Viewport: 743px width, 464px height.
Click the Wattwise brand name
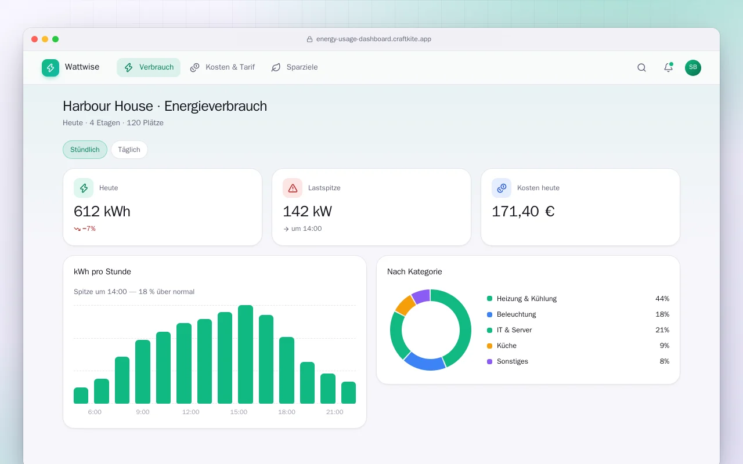click(82, 67)
